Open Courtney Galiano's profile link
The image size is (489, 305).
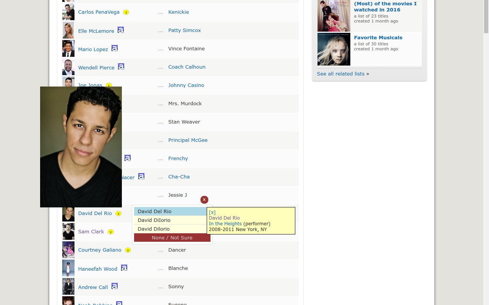pyautogui.click(x=100, y=250)
